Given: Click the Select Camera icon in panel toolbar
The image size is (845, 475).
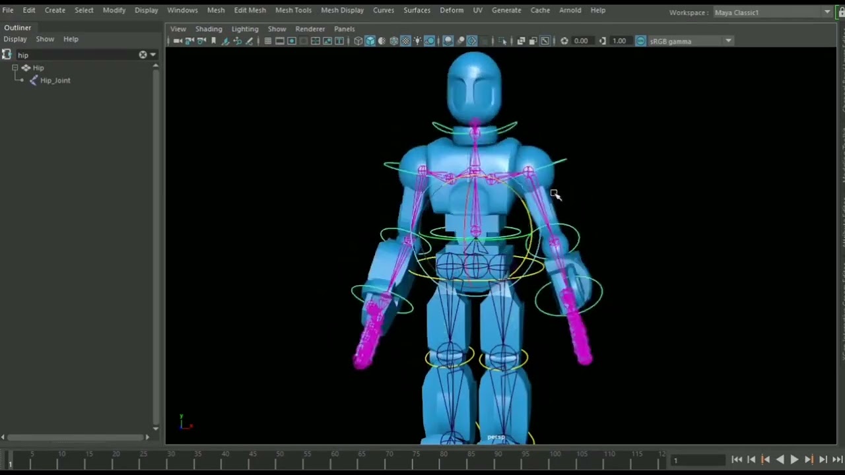Looking at the screenshot, I should click(x=178, y=41).
